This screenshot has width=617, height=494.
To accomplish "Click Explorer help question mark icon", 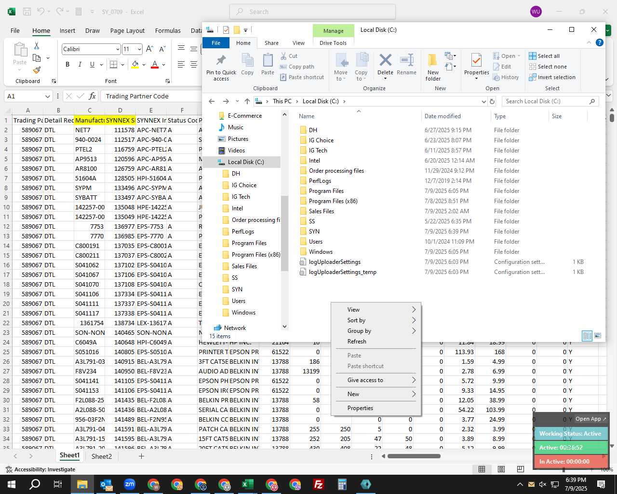I will pos(600,42).
